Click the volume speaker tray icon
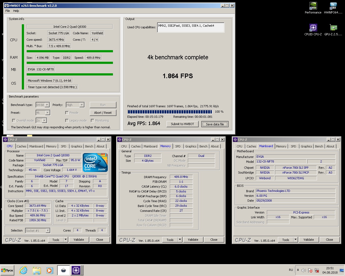This screenshot has height=276, width=345. tap(304, 270)
